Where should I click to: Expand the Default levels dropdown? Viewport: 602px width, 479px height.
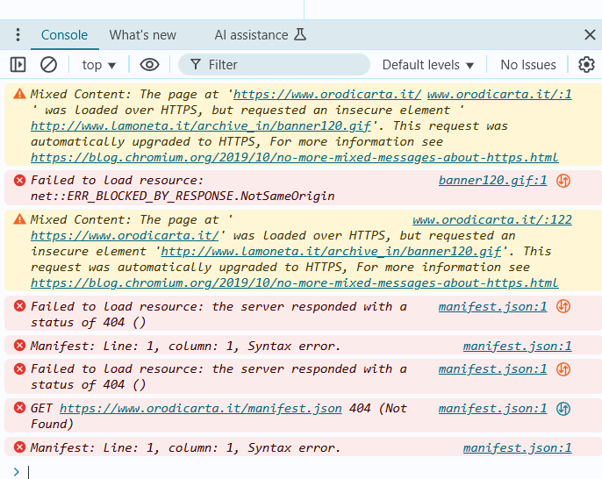click(x=428, y=64)
